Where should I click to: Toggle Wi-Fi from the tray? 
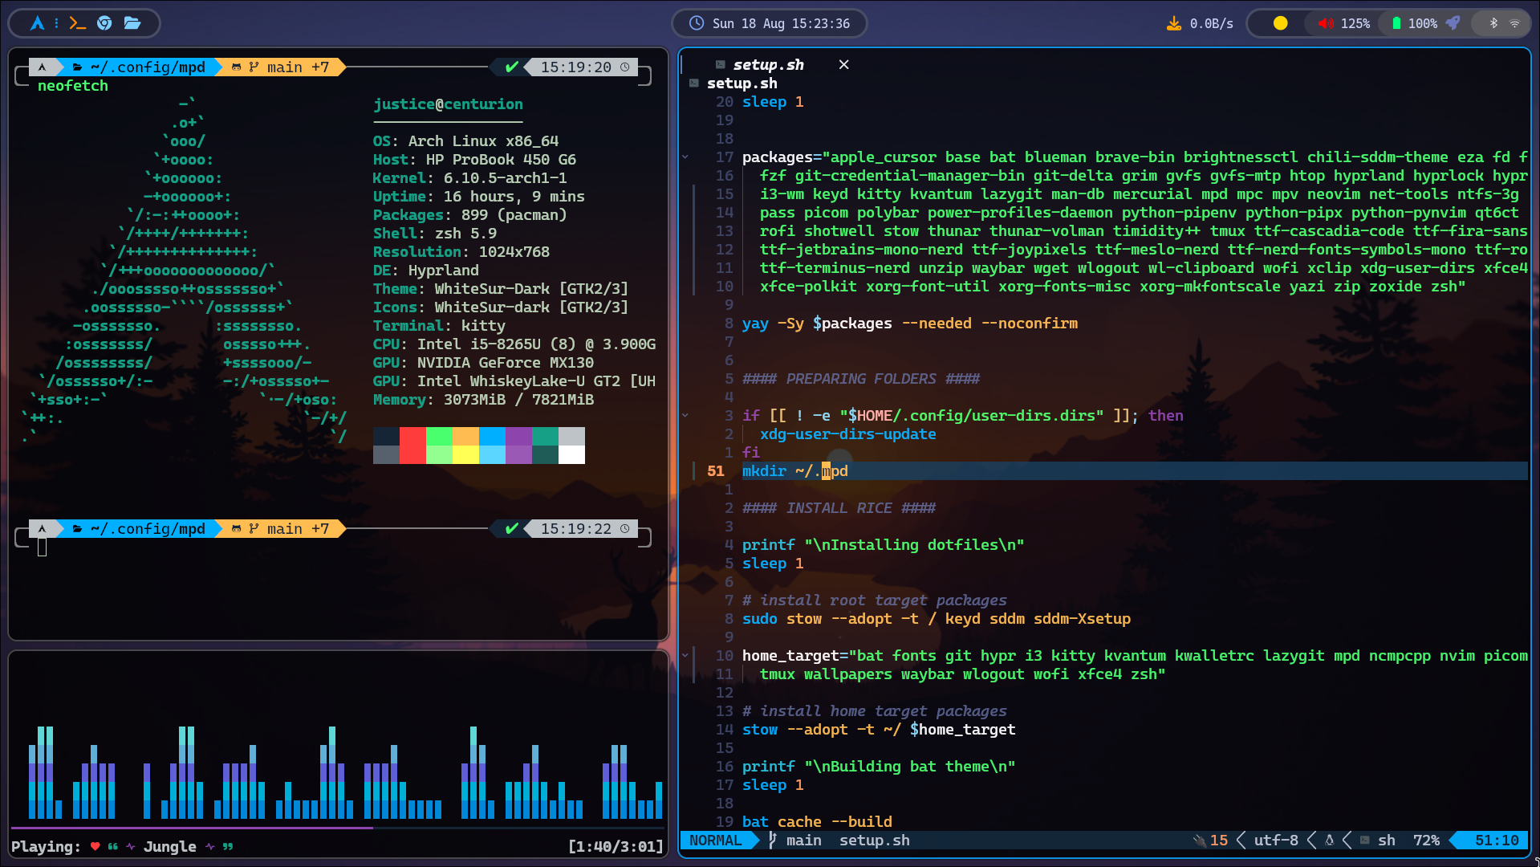pos(1515,23)
